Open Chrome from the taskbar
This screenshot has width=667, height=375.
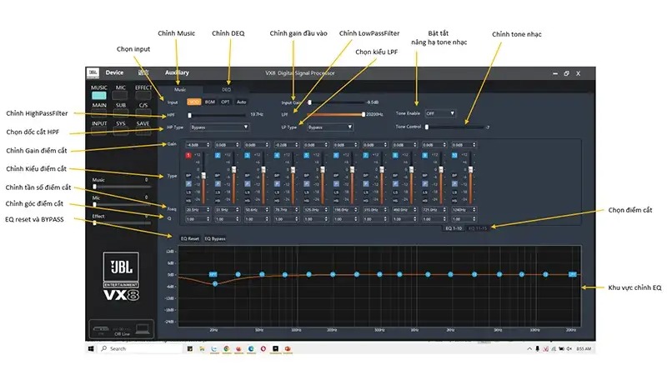226,348
